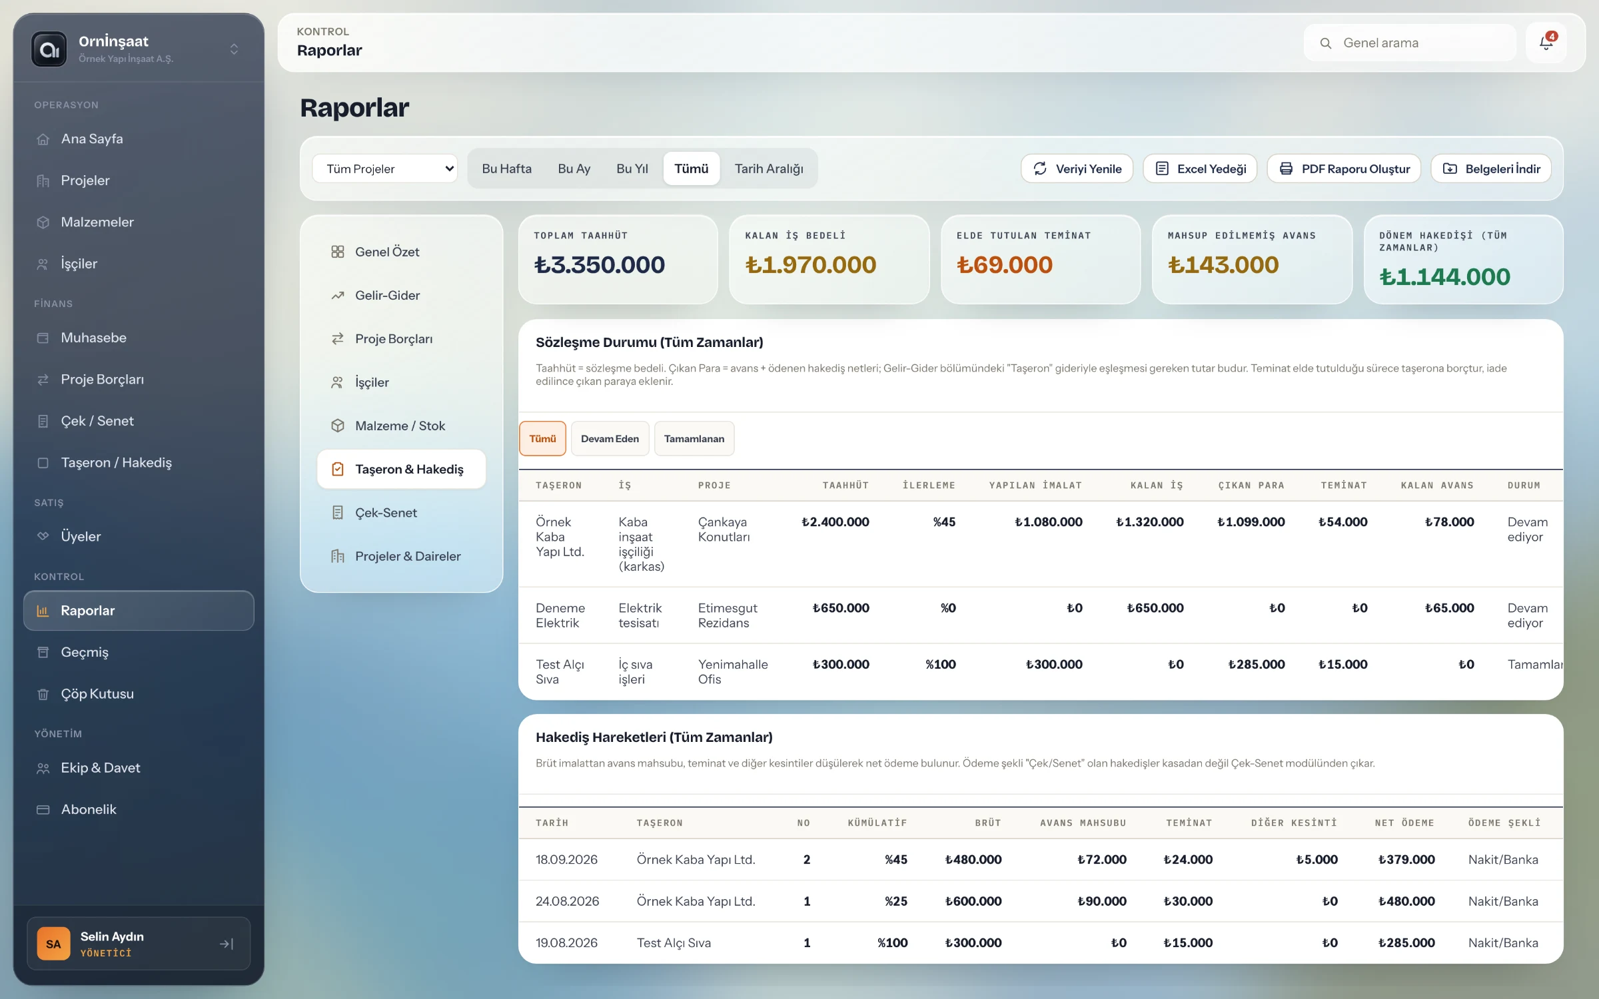Click the Genel arama search field

1410,43
